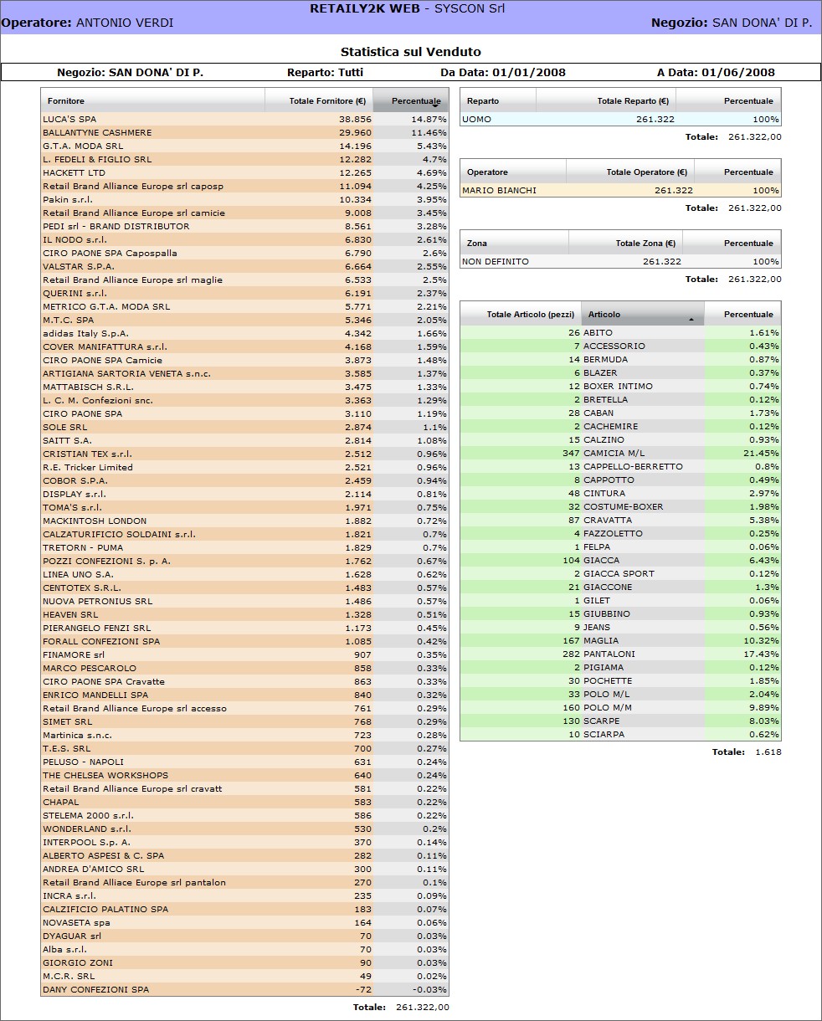Image resolution: width=822 pixels, height=1021 pixels.
Task: Sort by Totale Zona (€) header
Action: (x=624, y=243)
